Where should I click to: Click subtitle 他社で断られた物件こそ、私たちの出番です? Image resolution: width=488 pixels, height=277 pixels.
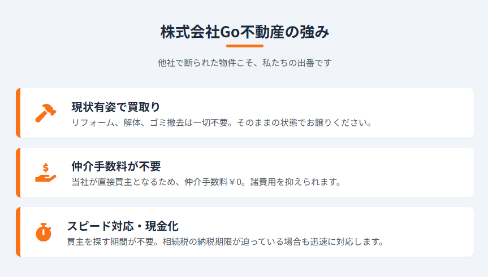pyautogui.click(x=244, y=63)
